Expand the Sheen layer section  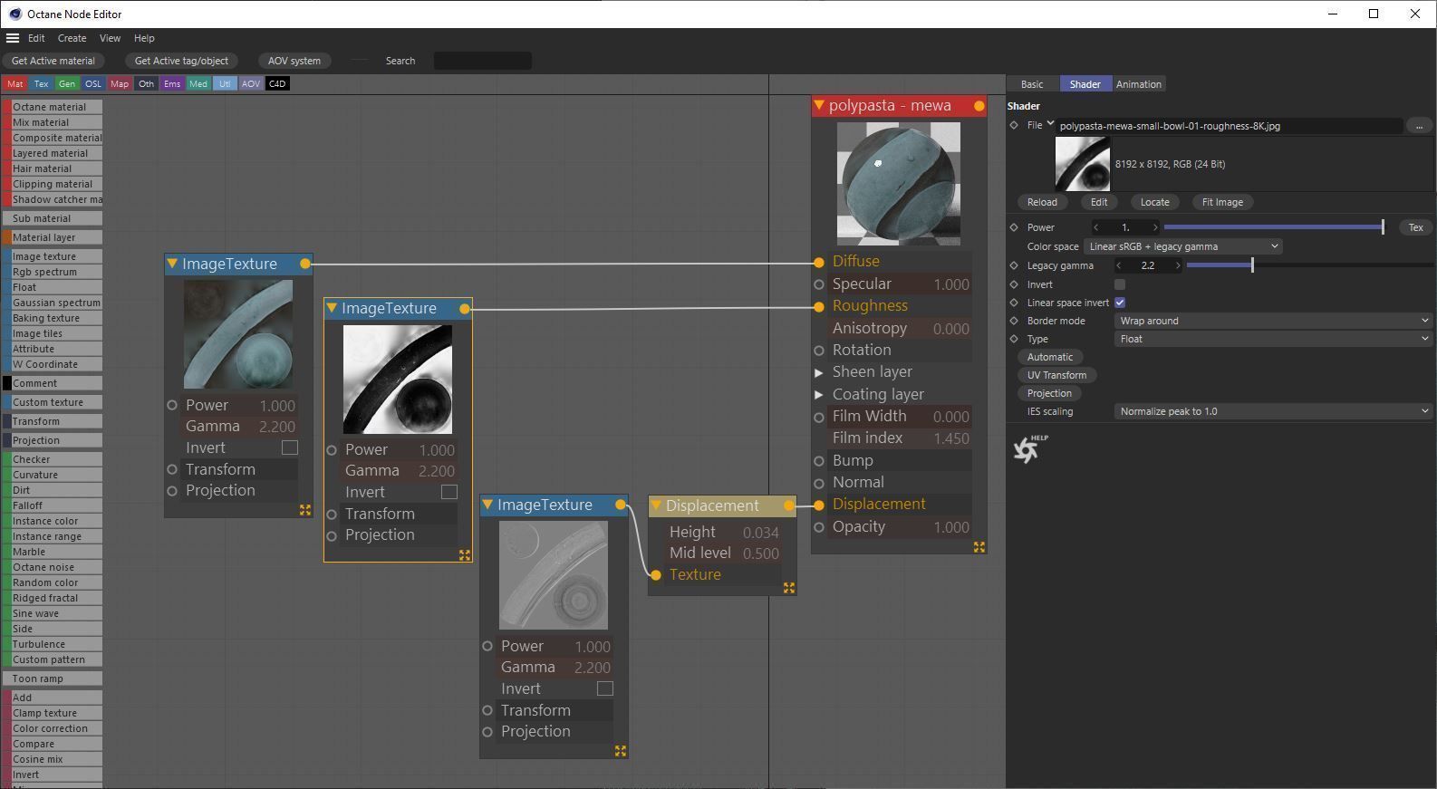(819, 372)
